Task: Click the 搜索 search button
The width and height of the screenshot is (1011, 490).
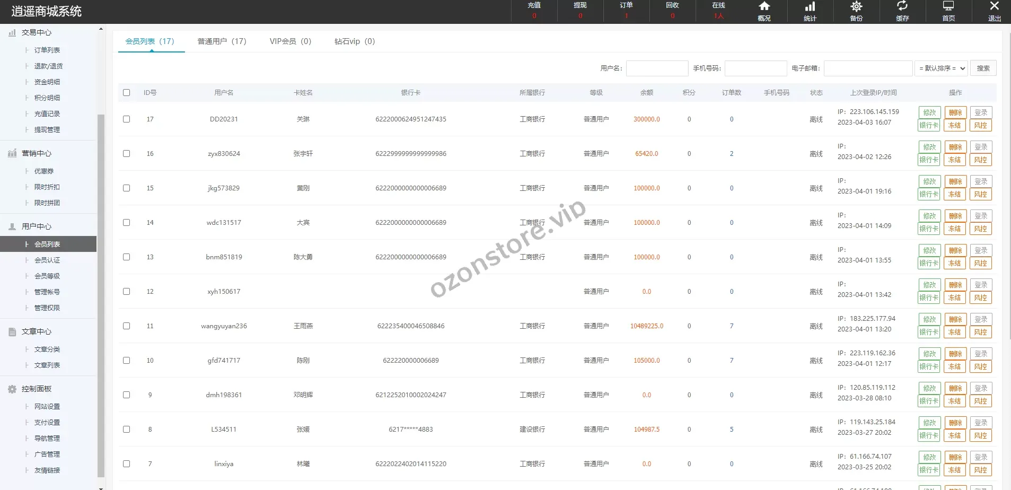Action: click(983, 68)
